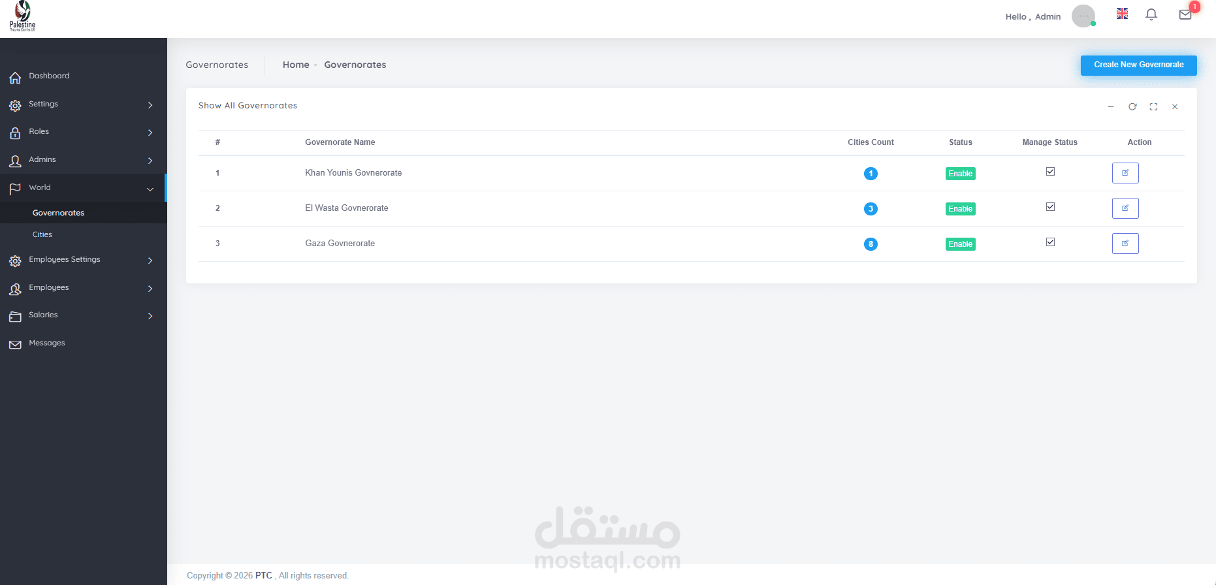Click the Dashboard home icon
This screenshot has width=1216, height=585.
click(15, 78)
